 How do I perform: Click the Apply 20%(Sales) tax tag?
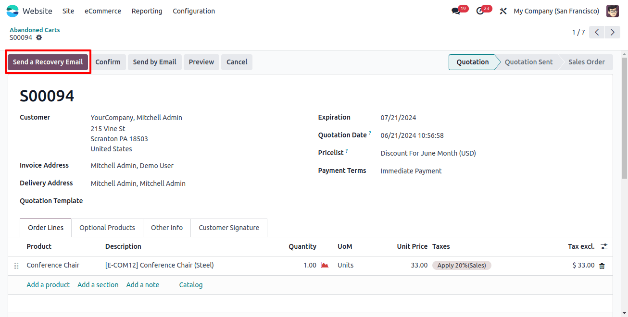click(462, 265)
